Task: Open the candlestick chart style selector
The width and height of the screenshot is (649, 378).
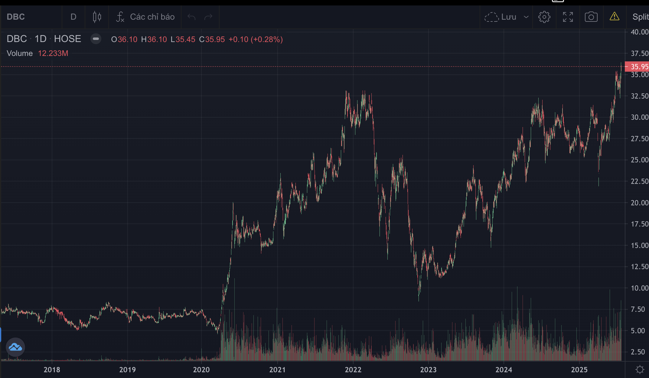Action: pyautogui.click(x=97, y=17)
